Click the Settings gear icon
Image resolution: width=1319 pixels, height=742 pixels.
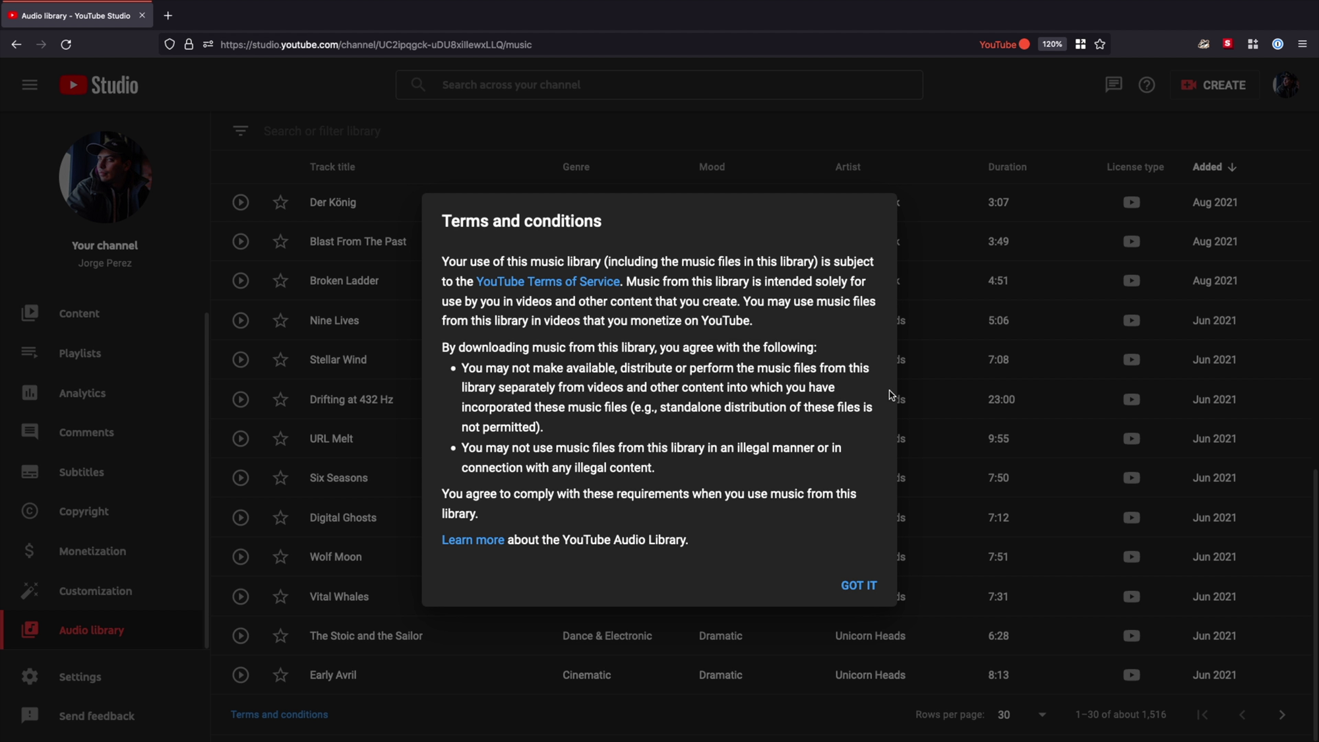tap(30, 676)
